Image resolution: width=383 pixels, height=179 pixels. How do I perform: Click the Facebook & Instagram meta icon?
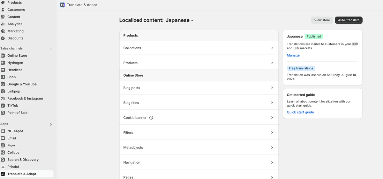[x=3, y=99]
